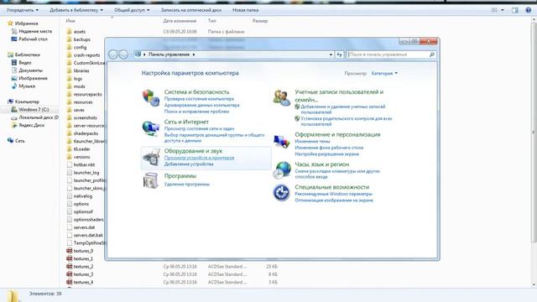Viewport: 537px width, 302px height.
Task: Open the Hardware and Sound printer icon
Action: [x=151, y=157]
